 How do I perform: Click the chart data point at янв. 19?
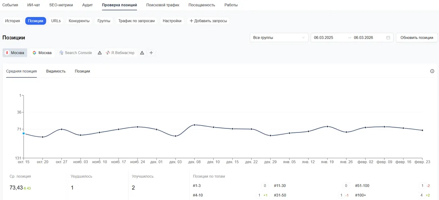pyautogui.click(x=327, y=126)
